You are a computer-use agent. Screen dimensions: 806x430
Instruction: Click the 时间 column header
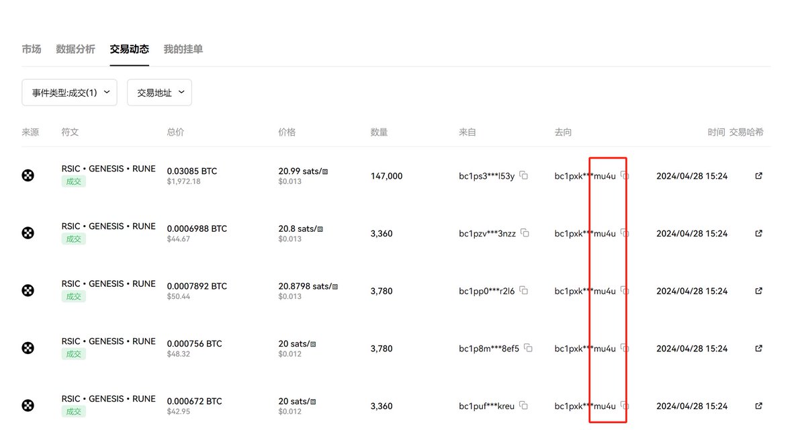tap(716, 132)
